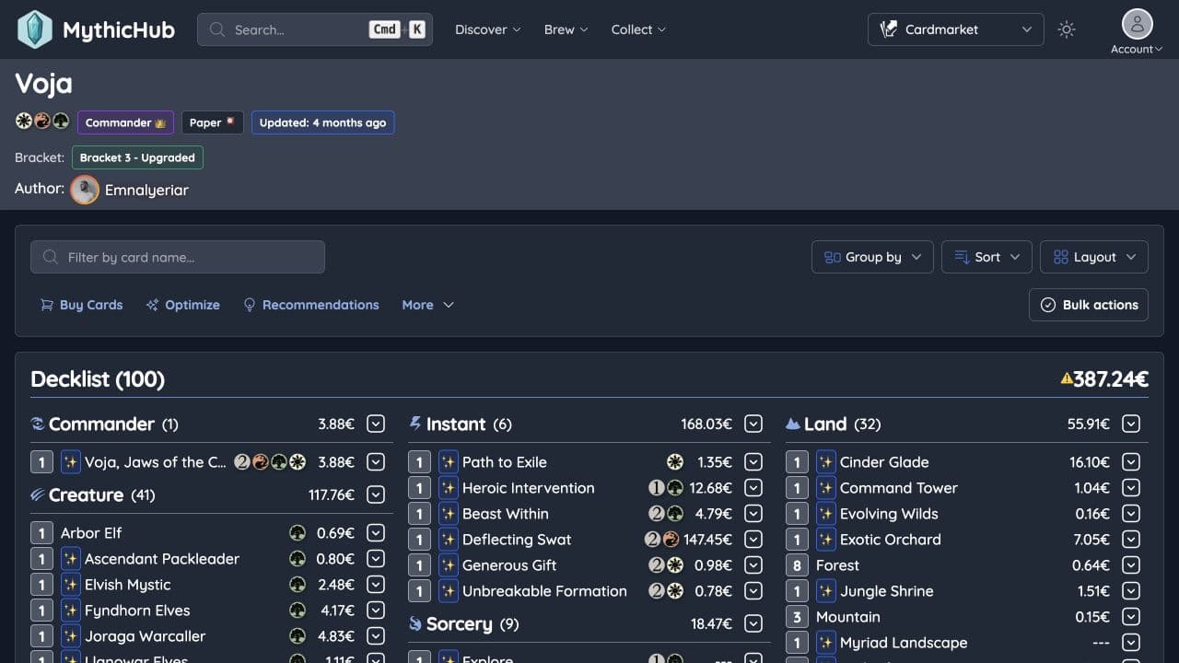The image size is (1179, 663).
Task: Open the Layout dropdown
Action: point(1094,257)
